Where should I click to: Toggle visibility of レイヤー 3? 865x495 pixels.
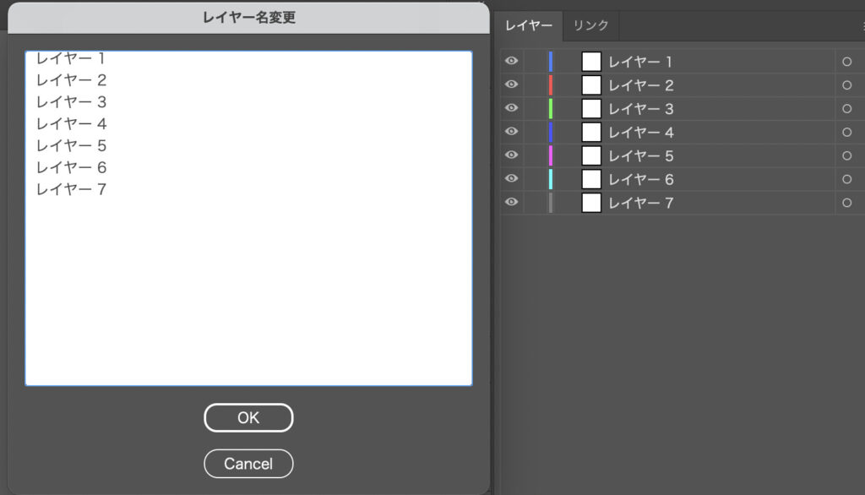(x=511, y=108)
